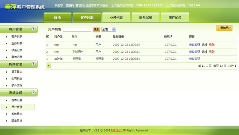The width and height of the screenshot is (239, 135).
Task: Click the arrow bullet beside 客户列表 in sidebar
Action: coord(7,37)
